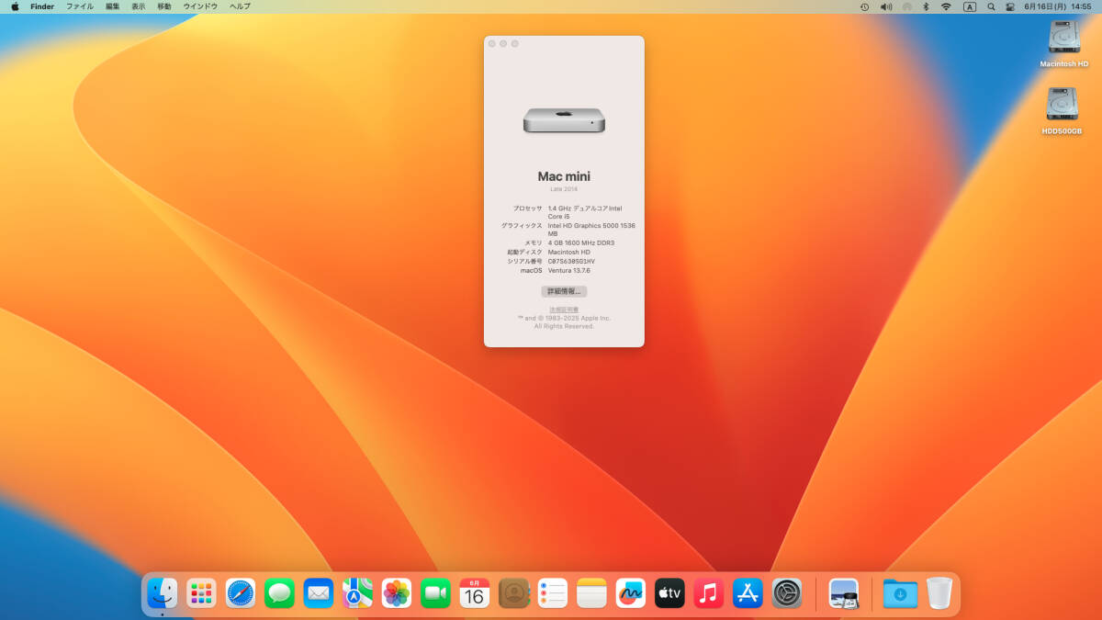Image resolution: width=1102 pixels, height=620 pixels.
Task: Open the Messages app in the Dock
Action: [x=279, y=593]
